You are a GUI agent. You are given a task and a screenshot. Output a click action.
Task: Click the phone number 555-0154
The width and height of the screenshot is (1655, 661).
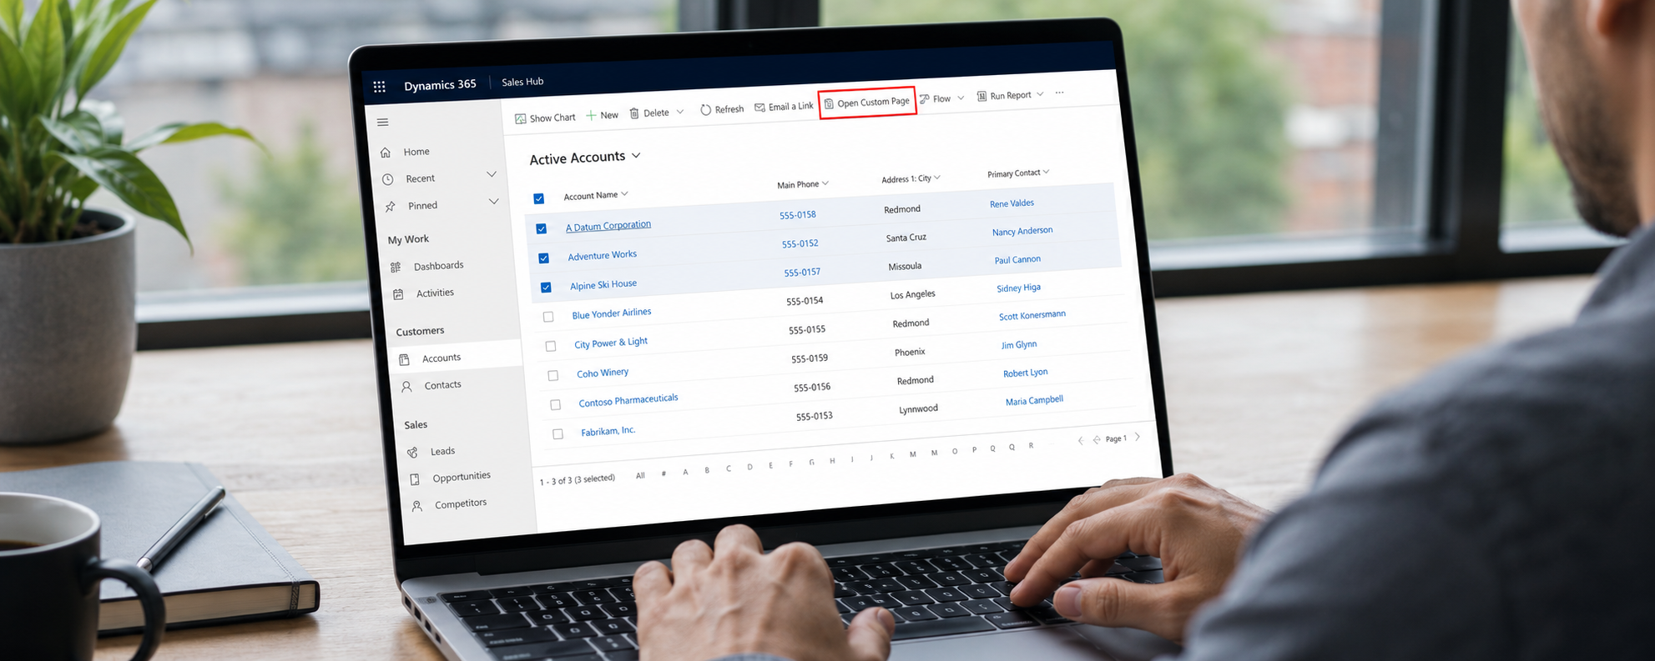[x=805, y=301]
